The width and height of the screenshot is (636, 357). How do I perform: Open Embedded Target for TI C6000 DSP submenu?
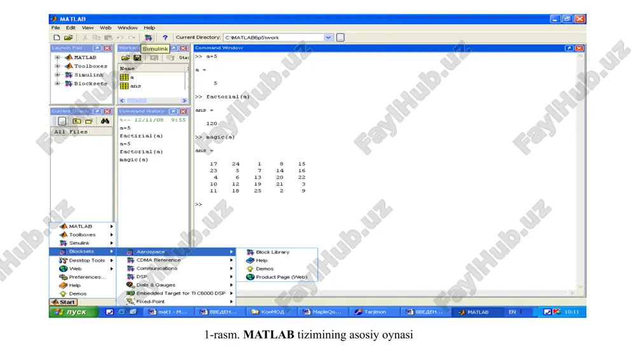176,293
